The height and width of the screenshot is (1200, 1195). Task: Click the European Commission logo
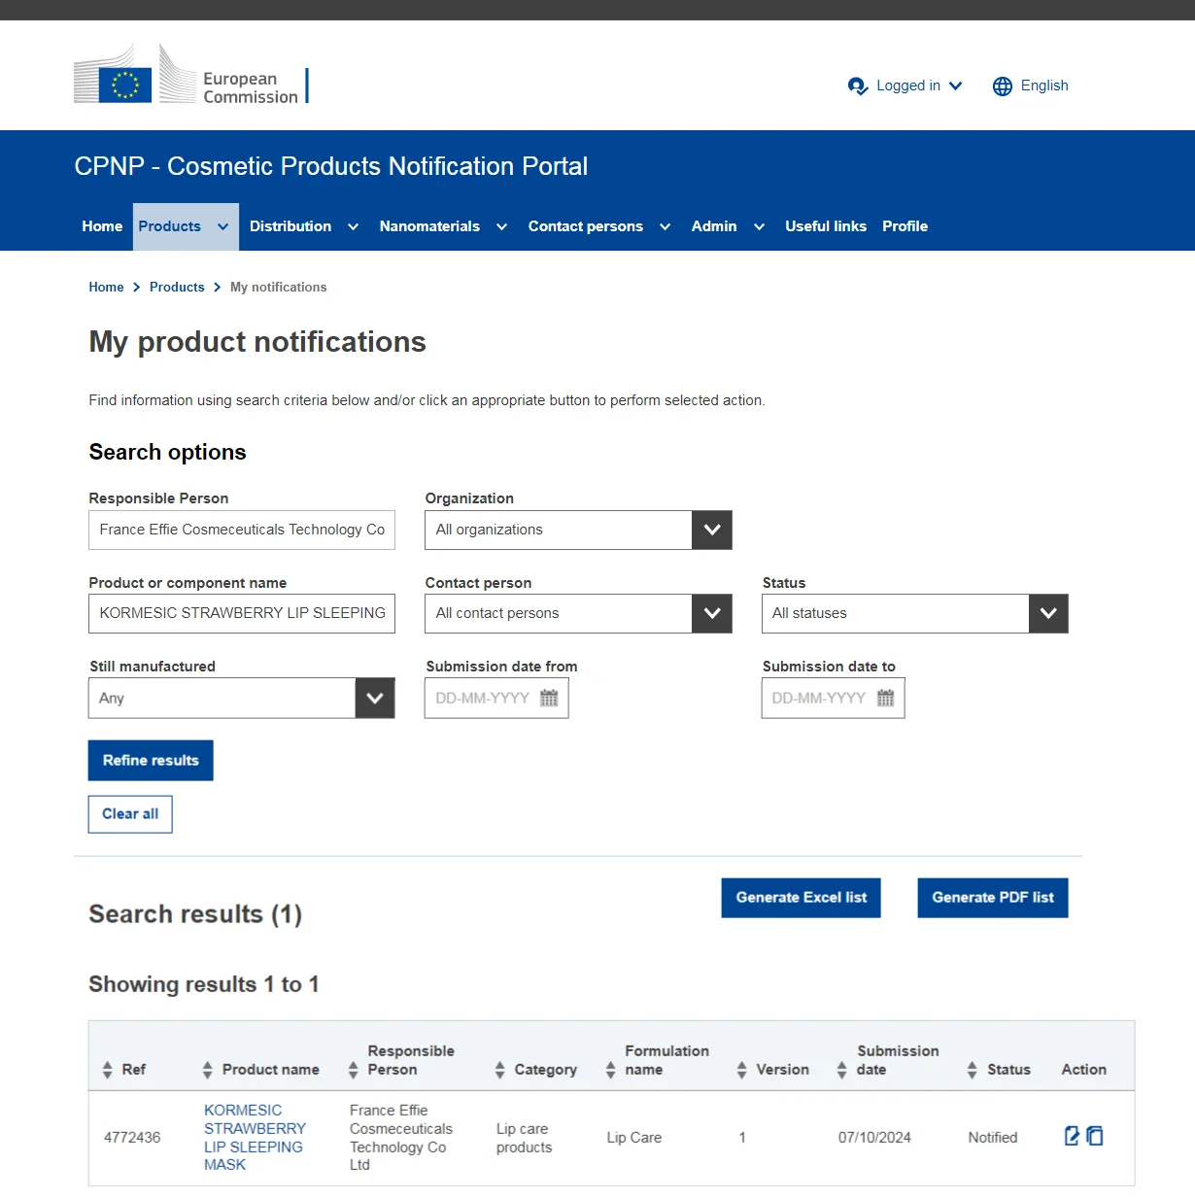coord(190,75)
